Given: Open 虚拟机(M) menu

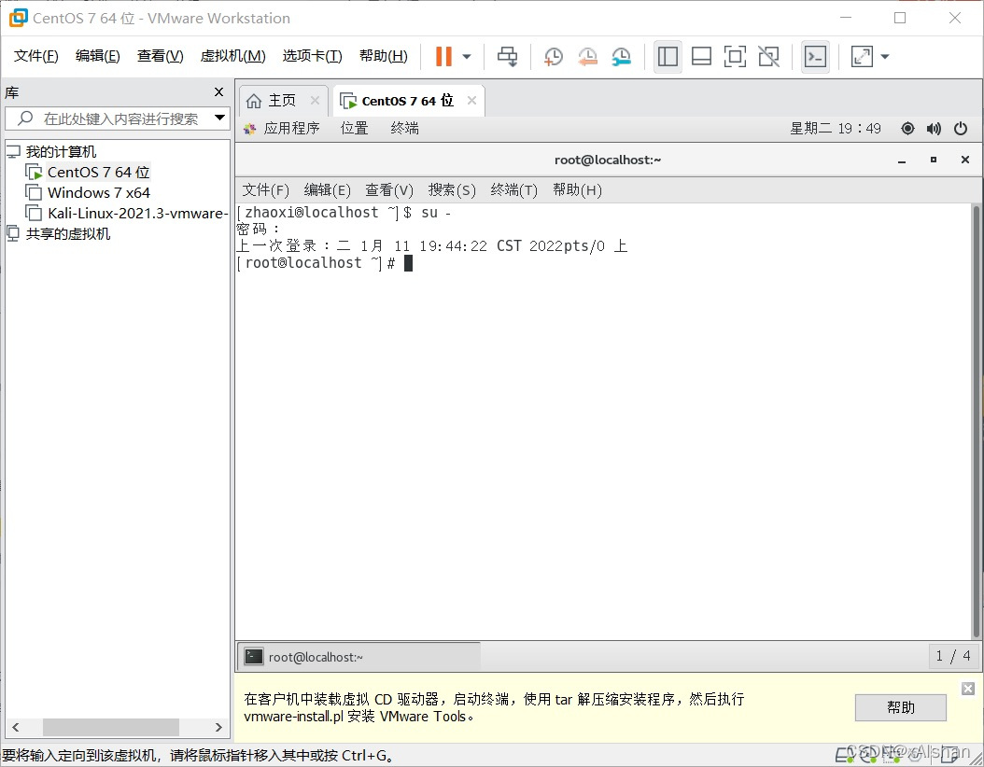Looking at the screenshot, I should tap(232, 56).
